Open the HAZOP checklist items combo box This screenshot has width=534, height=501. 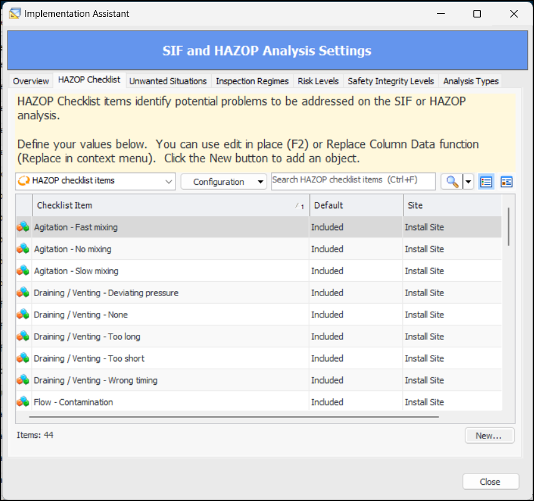(96, 181)
